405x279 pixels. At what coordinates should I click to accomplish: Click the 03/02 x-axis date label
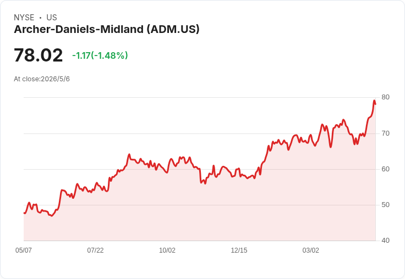pos(311,250)
